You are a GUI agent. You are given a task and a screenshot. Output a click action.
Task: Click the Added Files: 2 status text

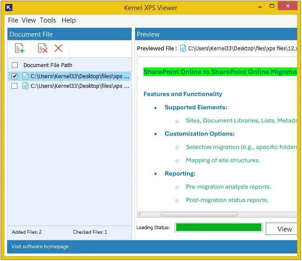(27, 232)
